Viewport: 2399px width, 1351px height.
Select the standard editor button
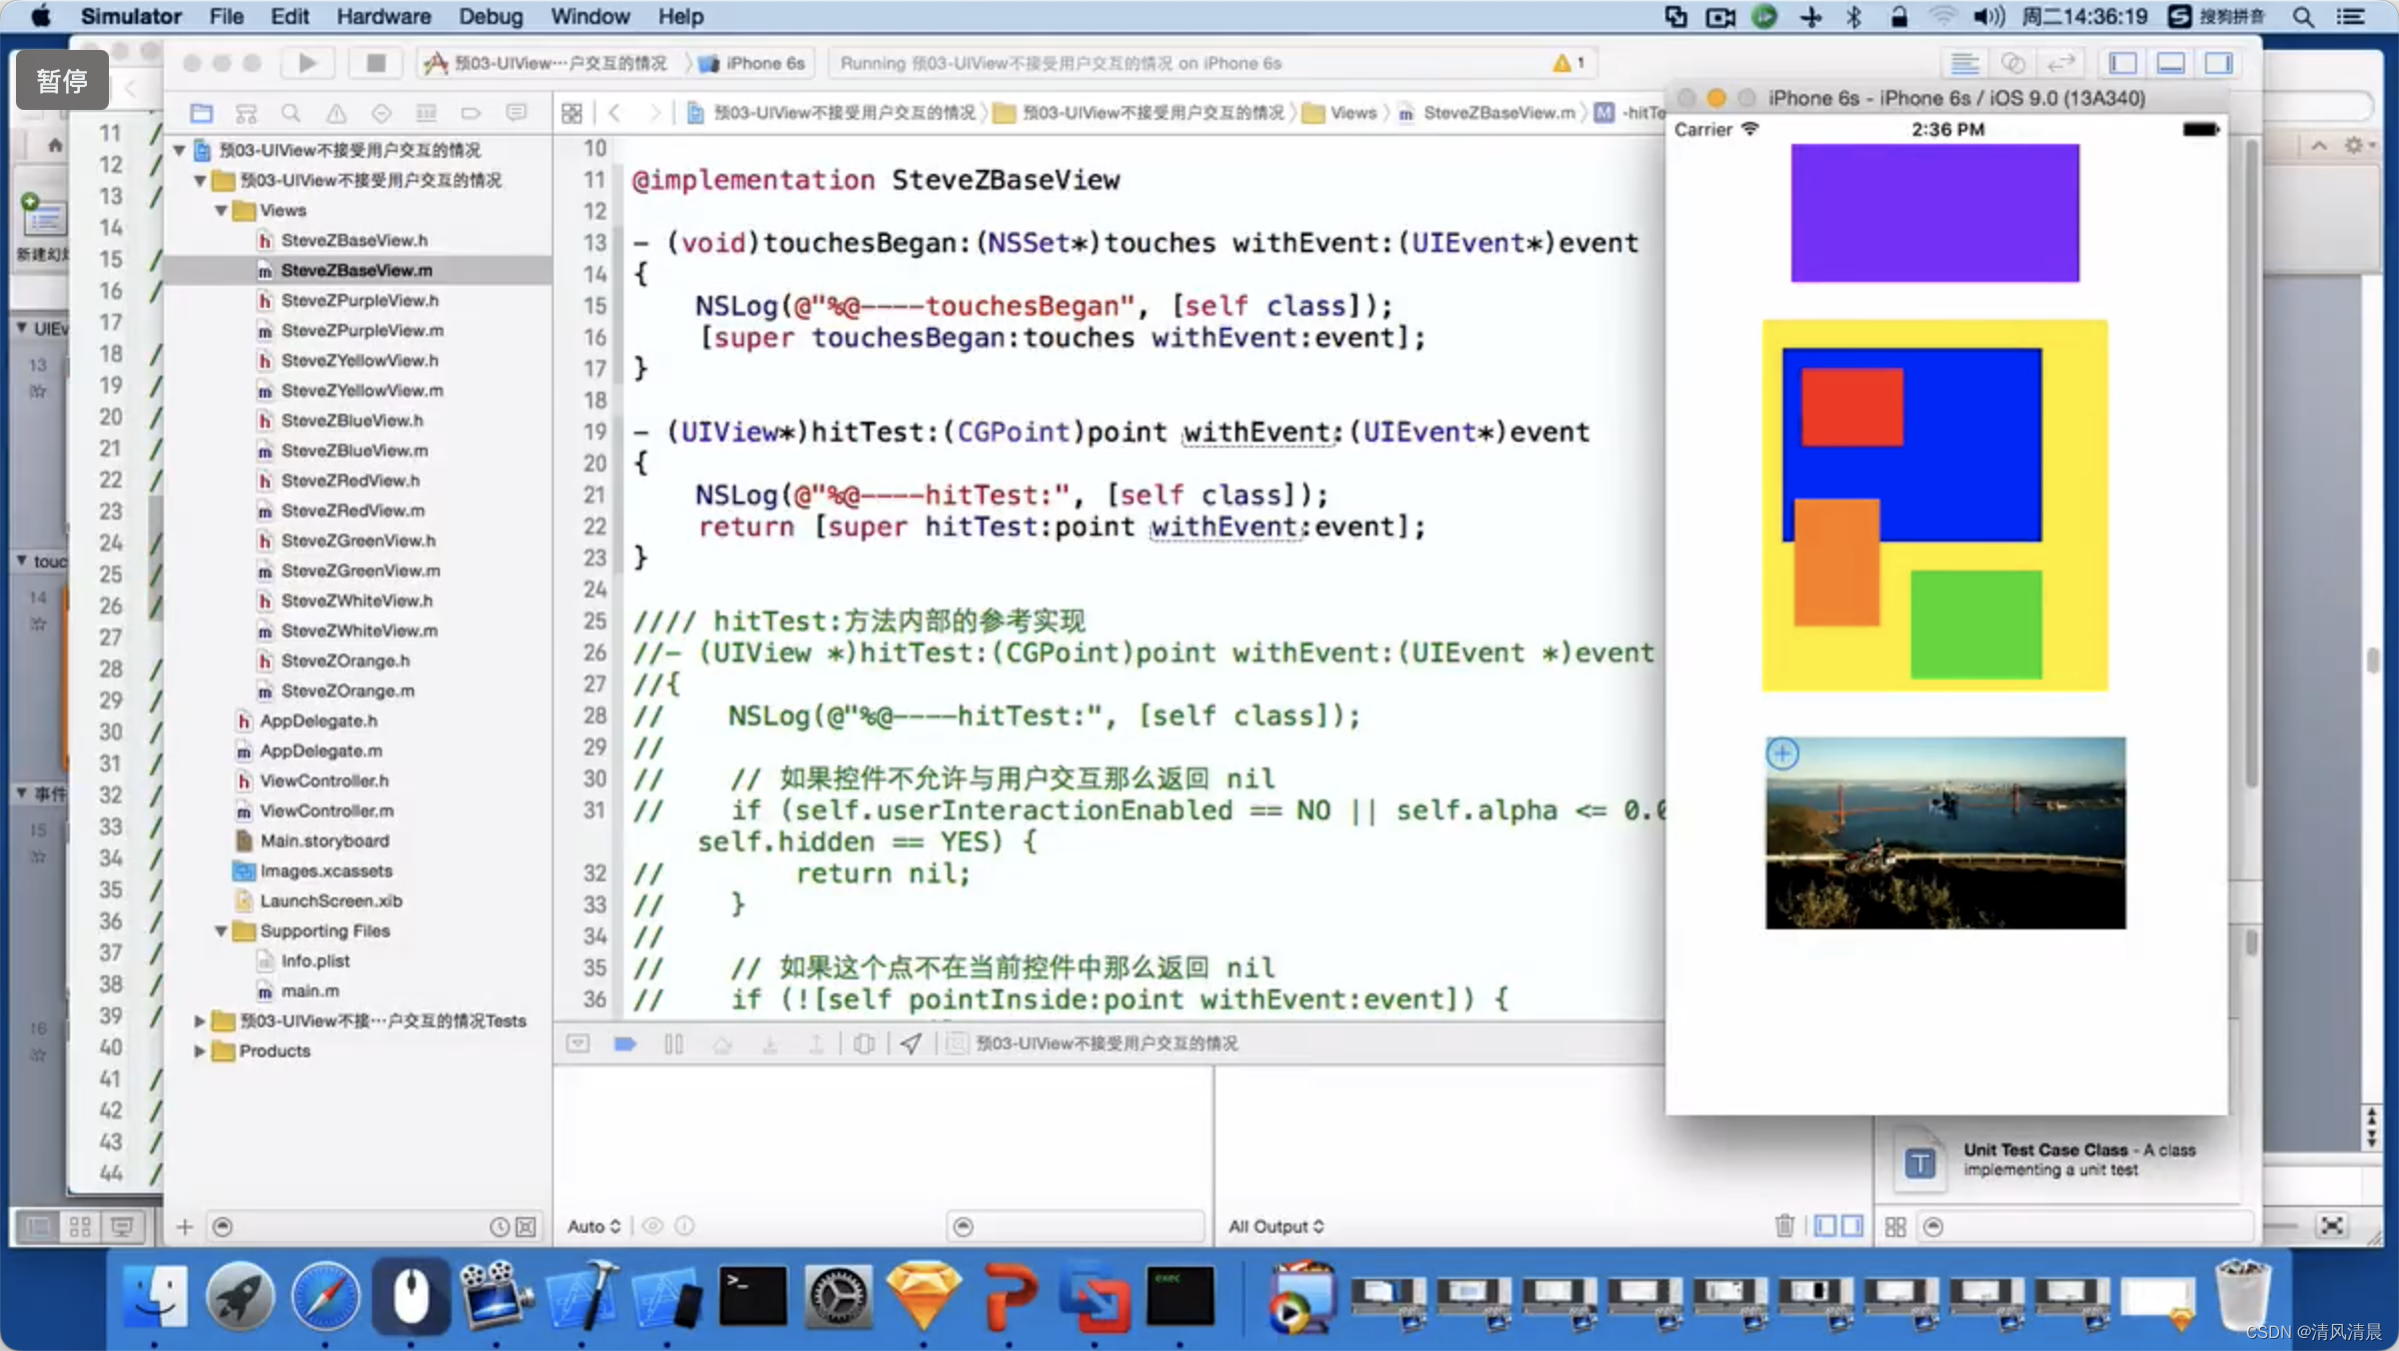pyautogui.click(x=1964, y=63)
